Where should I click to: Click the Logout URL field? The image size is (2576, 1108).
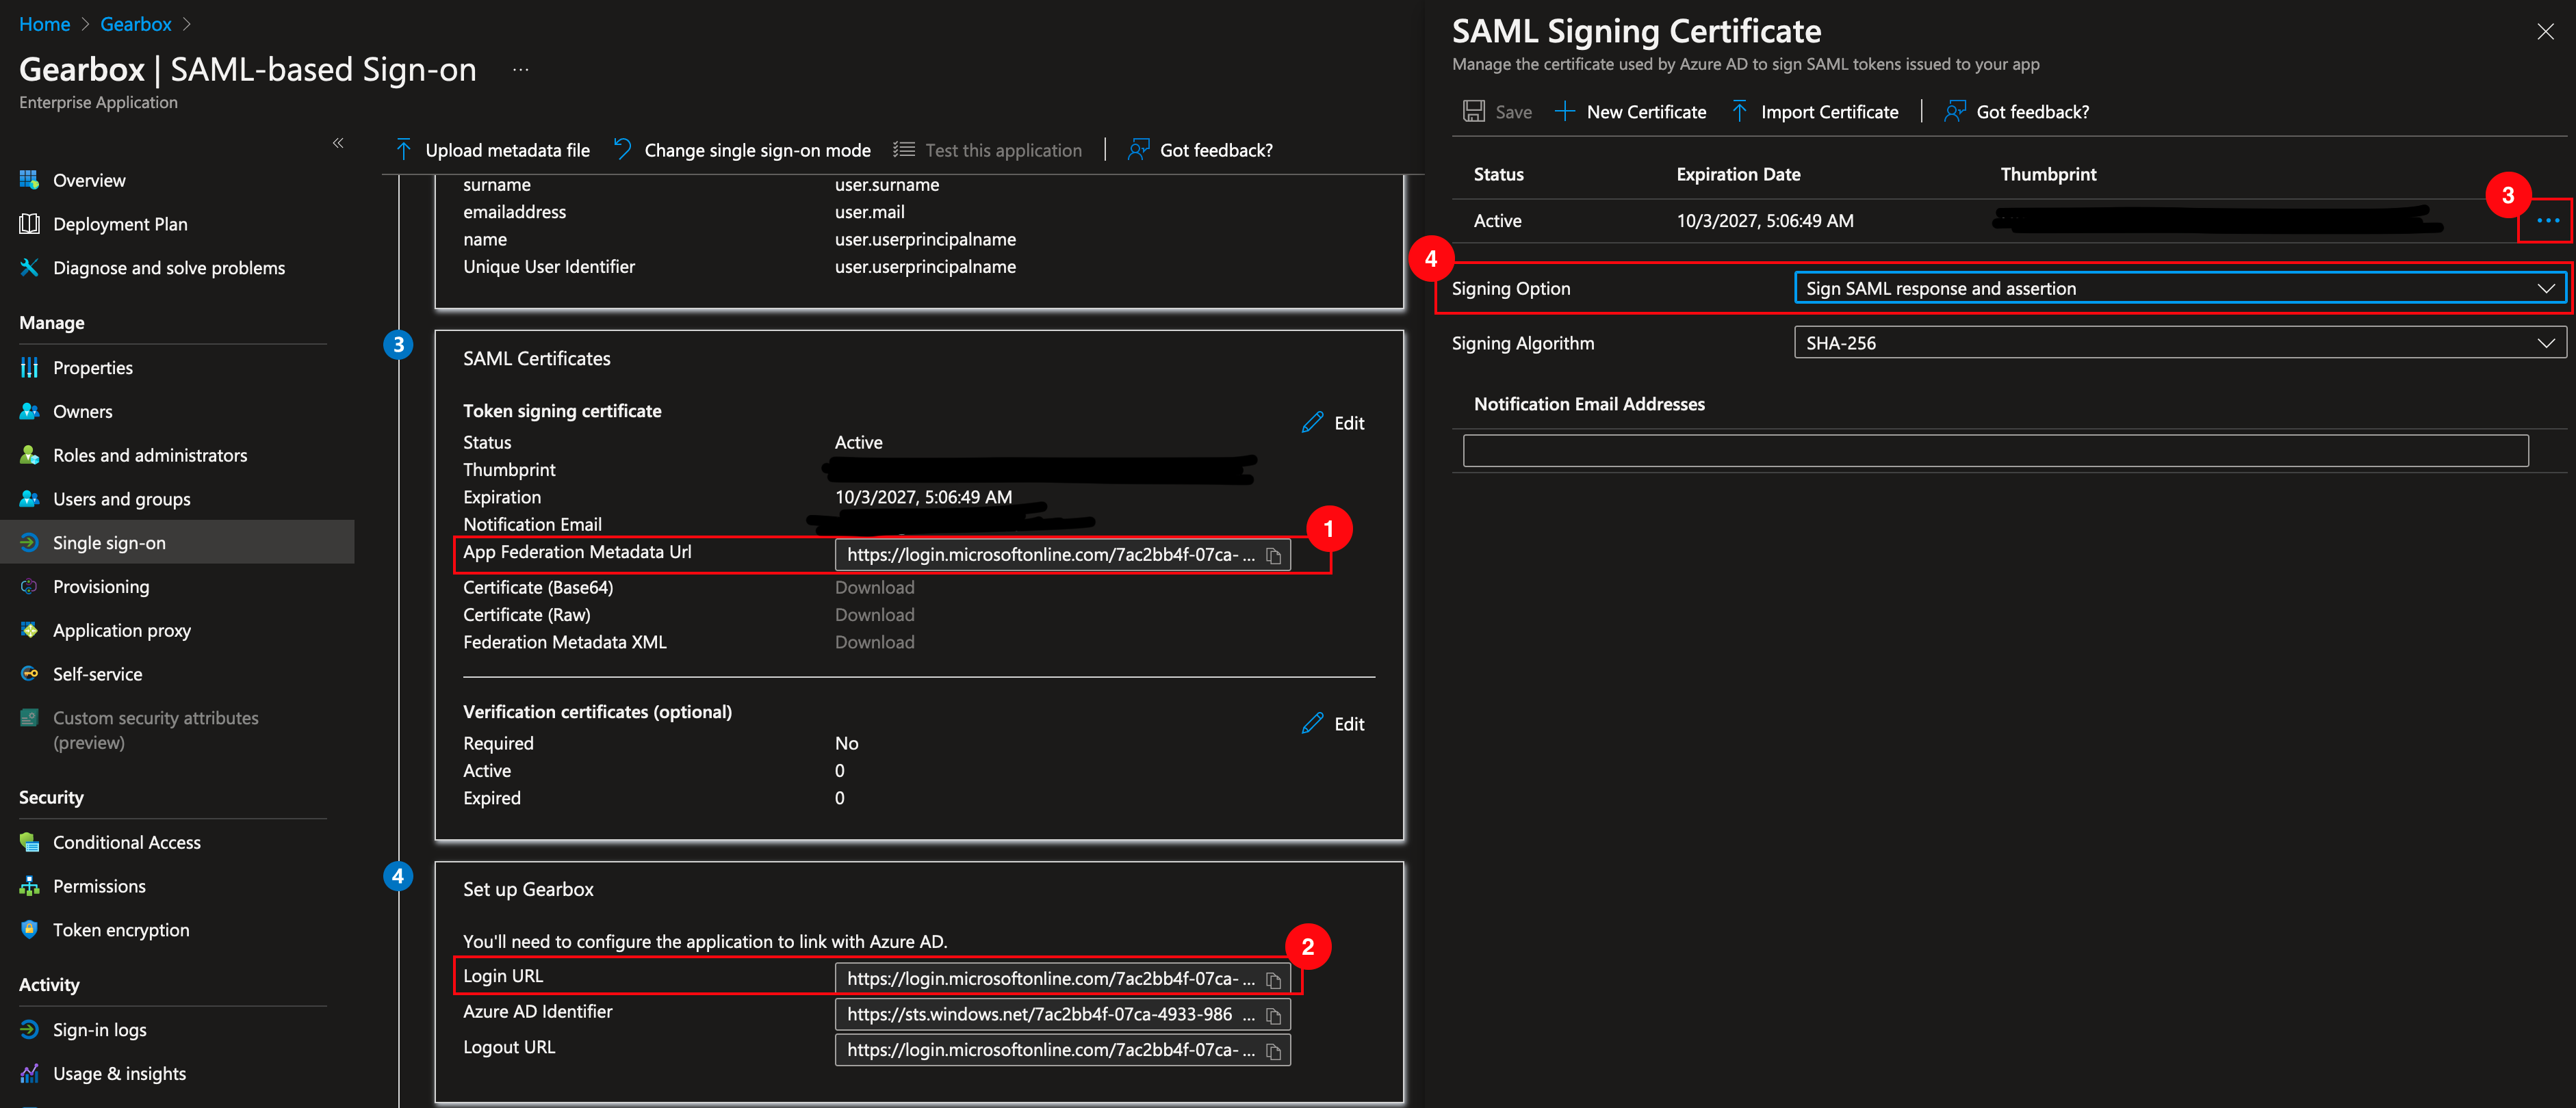pos(1062,1050)
